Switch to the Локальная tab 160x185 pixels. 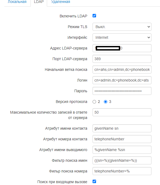coord(17,2)
